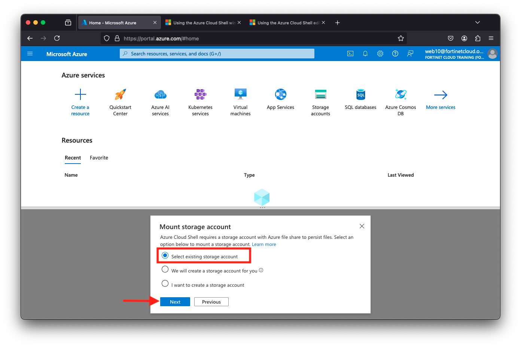Screen dimensions: 521x347
Task: Click the Previous button
Action: (x=211, y=302)
